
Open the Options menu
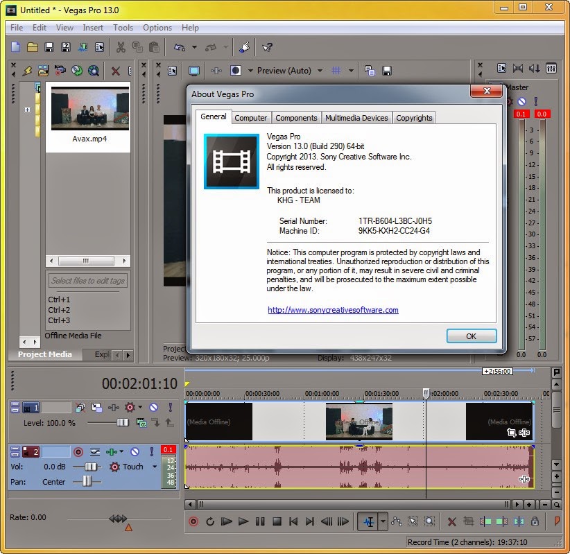[x=157, y=28]
